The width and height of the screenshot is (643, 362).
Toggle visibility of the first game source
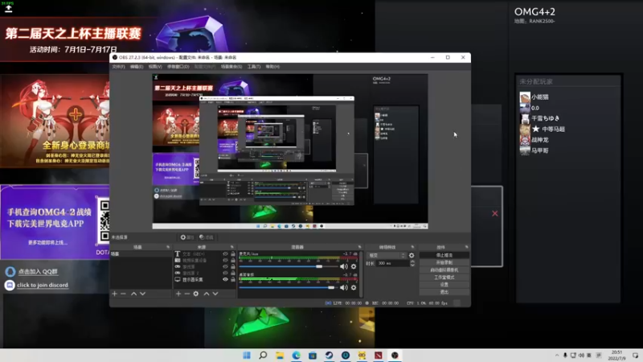[x=225, y=267]
